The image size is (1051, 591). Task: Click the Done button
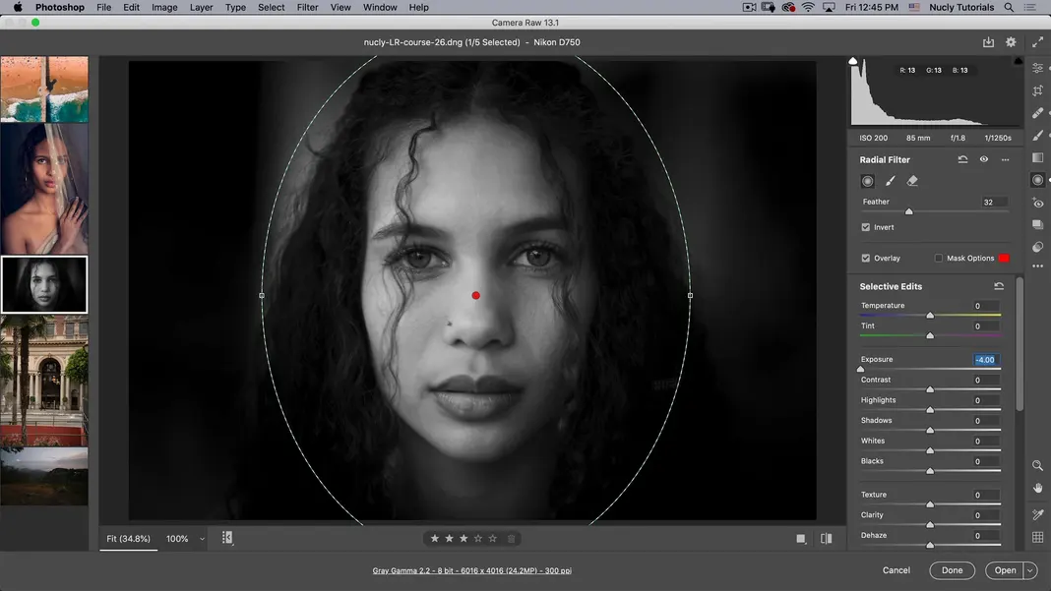(x=952, y=570)
